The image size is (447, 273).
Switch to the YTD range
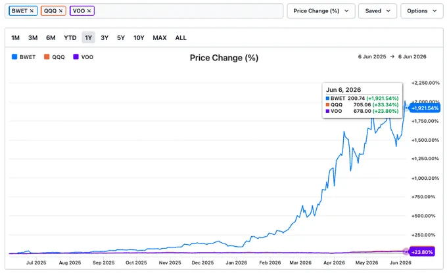point(70,37)
